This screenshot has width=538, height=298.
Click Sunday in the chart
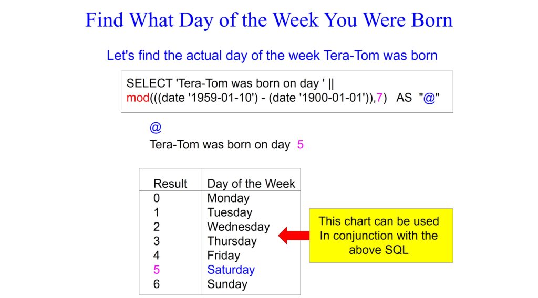click(227, 284)
